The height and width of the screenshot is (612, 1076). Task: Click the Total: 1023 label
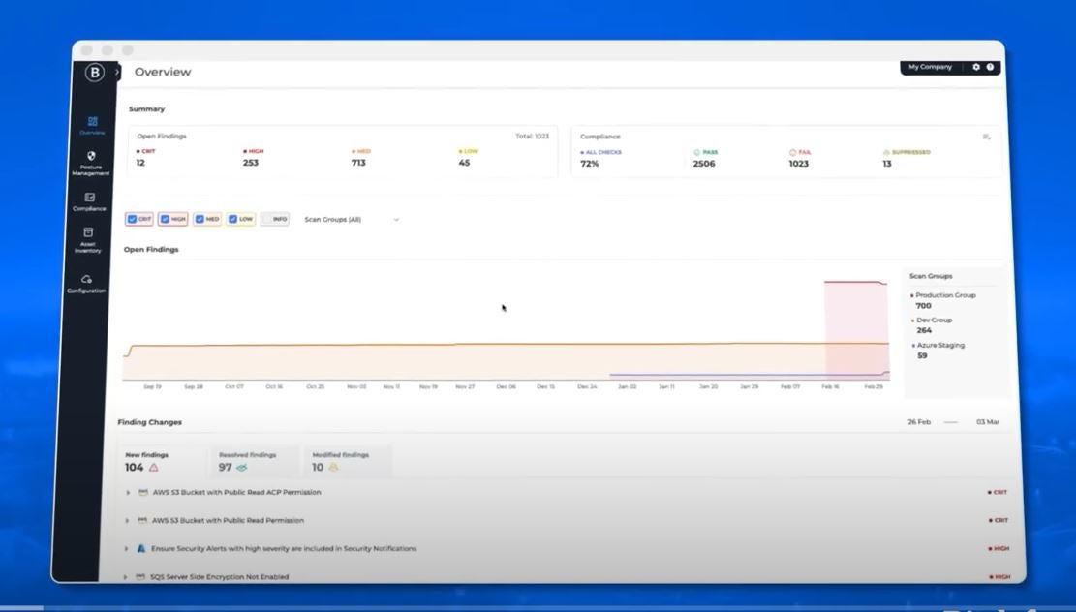pyautogui.click(x=532, y=136)
